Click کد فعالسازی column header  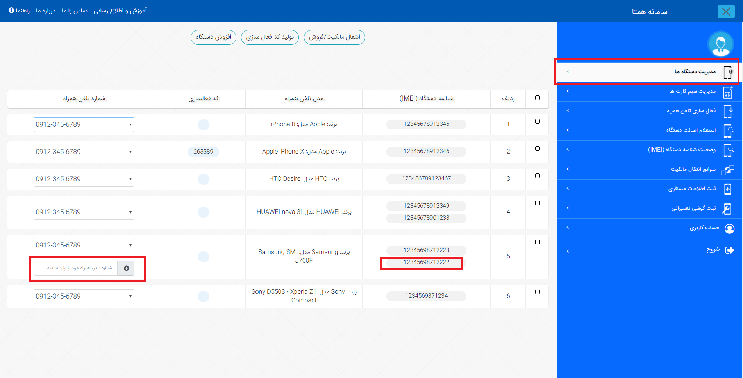pyautogui.click(x=204, y=99)
